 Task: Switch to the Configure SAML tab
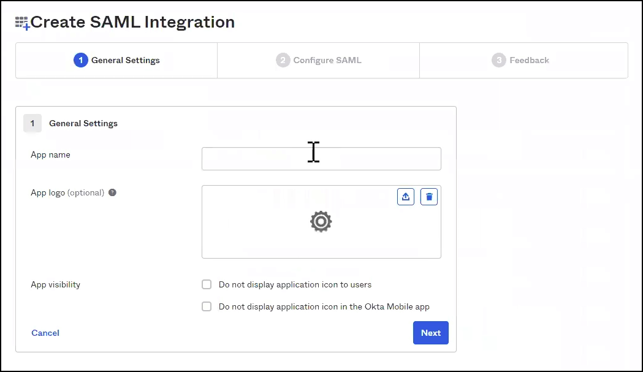[319, 60]
